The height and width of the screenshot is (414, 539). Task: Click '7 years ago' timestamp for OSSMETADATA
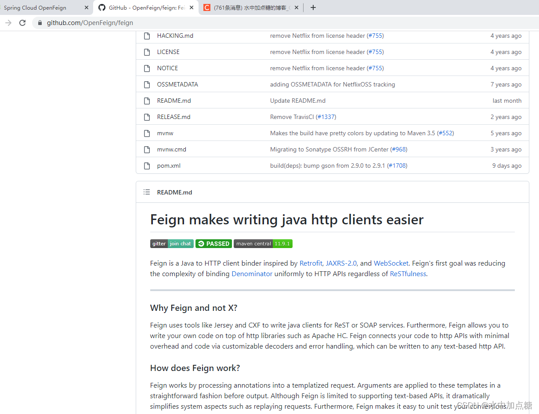(x=506, y=84)
